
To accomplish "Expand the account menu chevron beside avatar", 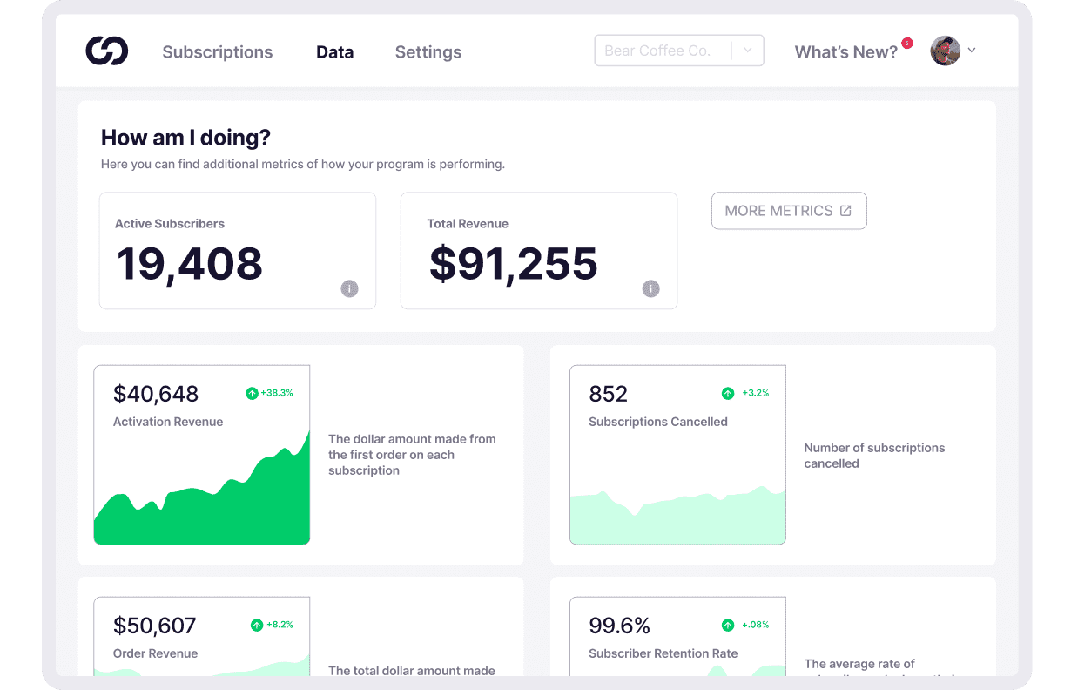I will [x=972, y=51].
